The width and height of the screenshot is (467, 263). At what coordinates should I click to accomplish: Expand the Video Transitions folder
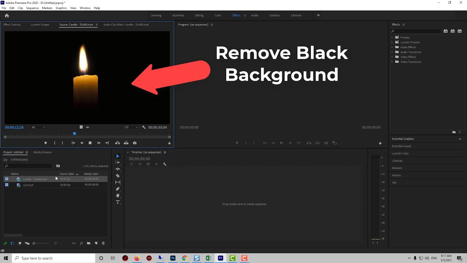point(392,62)
